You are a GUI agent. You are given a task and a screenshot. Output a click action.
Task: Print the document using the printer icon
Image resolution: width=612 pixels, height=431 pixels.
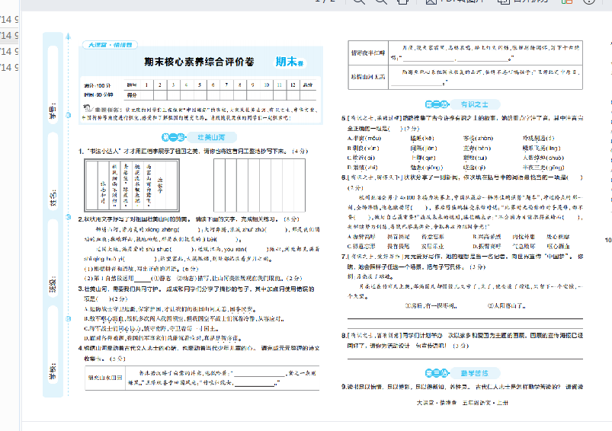pos(402,2)
